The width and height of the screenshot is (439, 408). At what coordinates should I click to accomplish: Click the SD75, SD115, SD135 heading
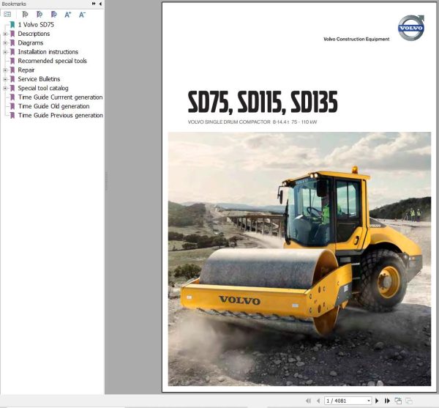pos(263,103)
